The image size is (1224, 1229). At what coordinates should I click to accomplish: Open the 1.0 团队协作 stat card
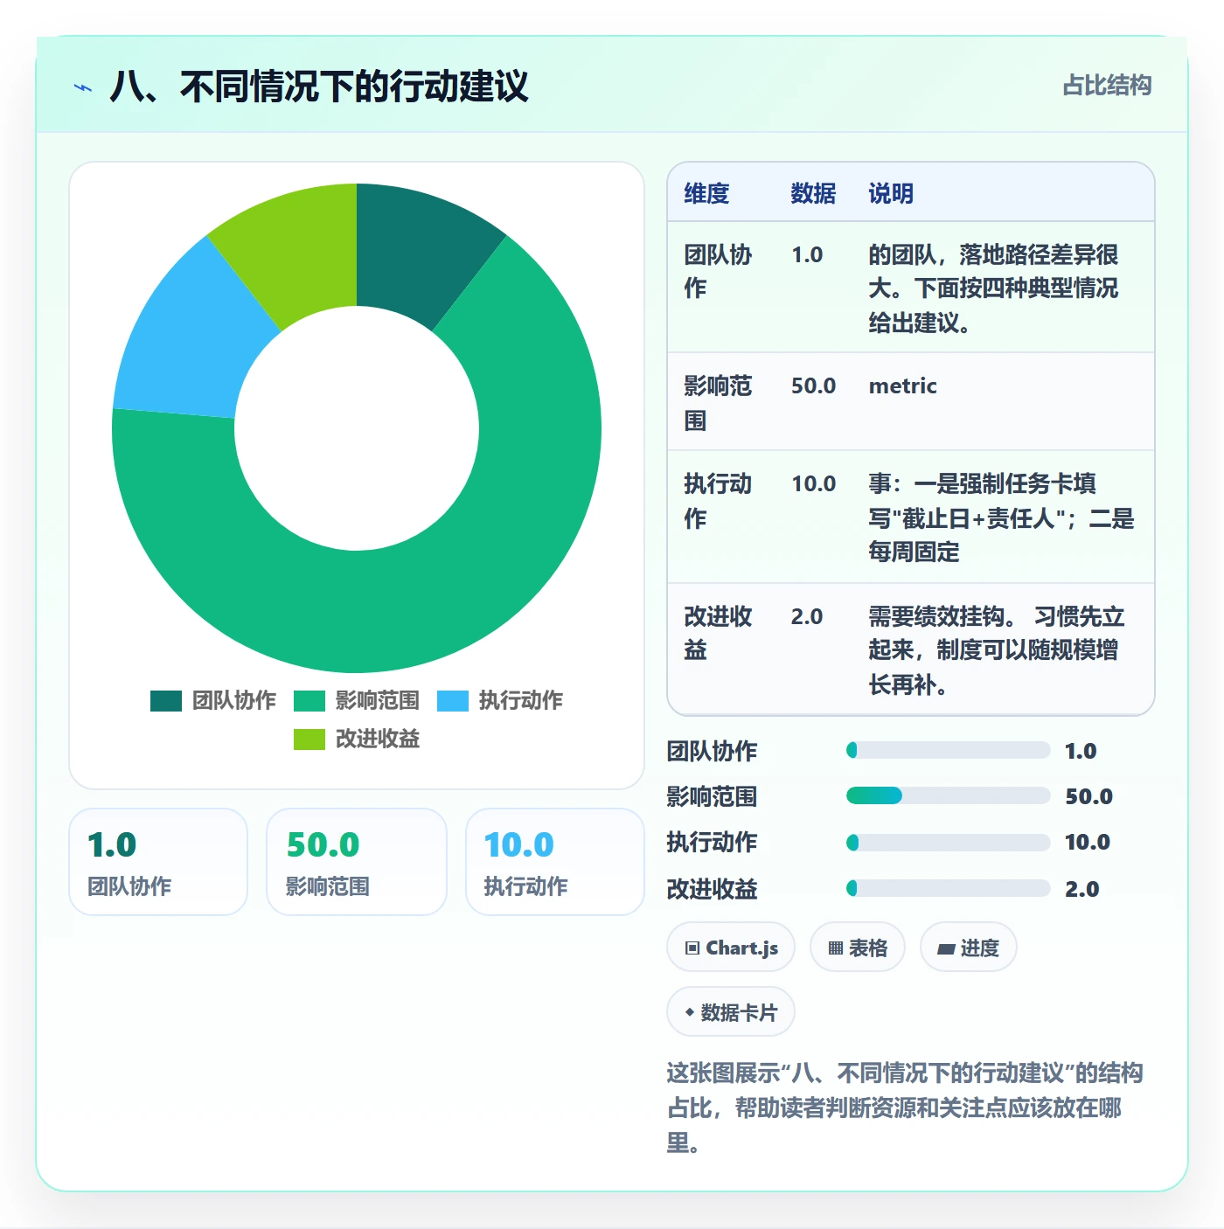coord(158,862)
